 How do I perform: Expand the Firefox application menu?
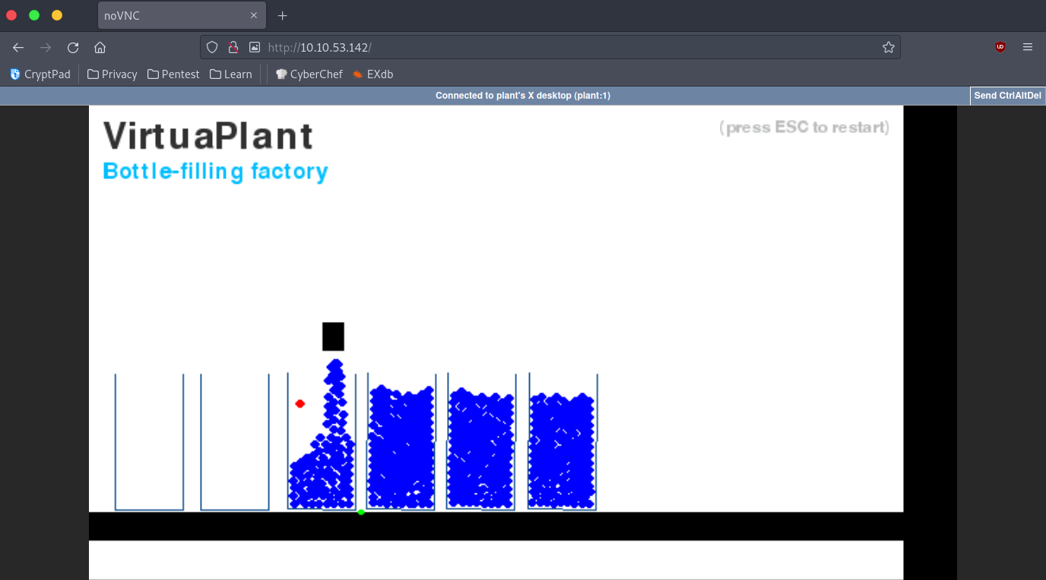[x=1028, y=46]
